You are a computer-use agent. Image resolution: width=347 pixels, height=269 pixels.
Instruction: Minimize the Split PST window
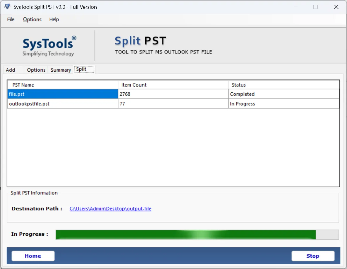point(295,7)
